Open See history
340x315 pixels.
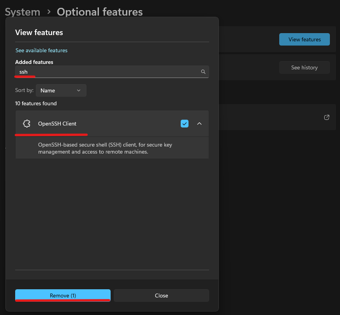click(305, 67)
